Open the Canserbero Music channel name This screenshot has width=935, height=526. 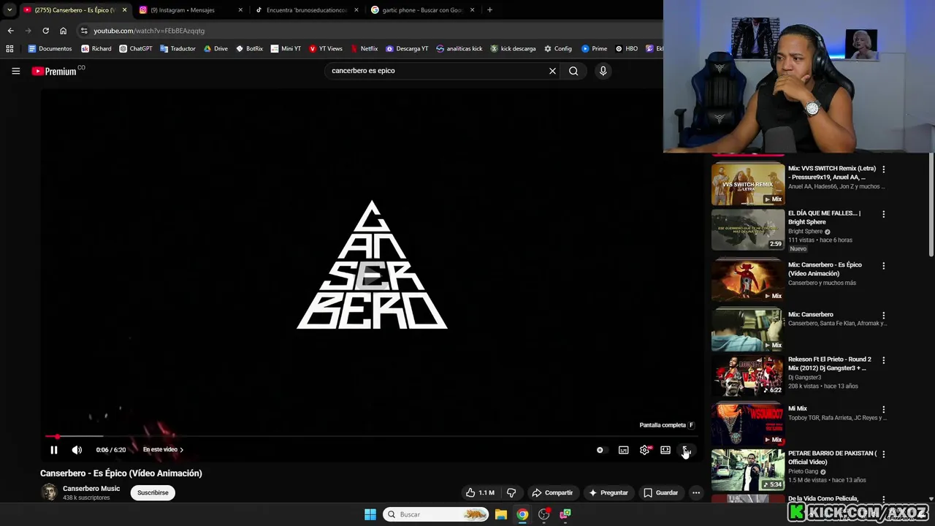(91, 488)
